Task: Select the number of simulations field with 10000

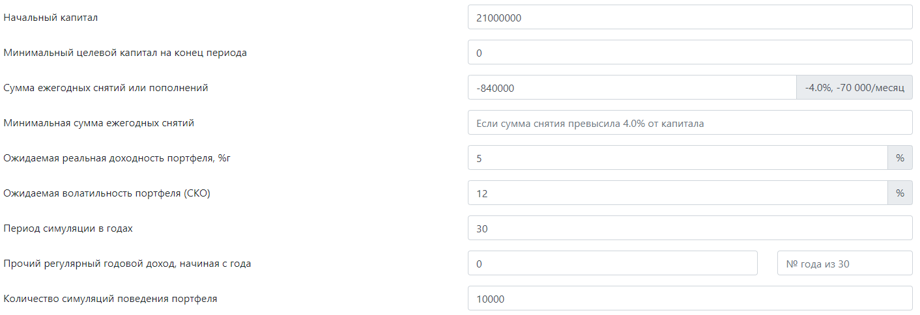Action: pyautogui.click(x=690, y=299)
